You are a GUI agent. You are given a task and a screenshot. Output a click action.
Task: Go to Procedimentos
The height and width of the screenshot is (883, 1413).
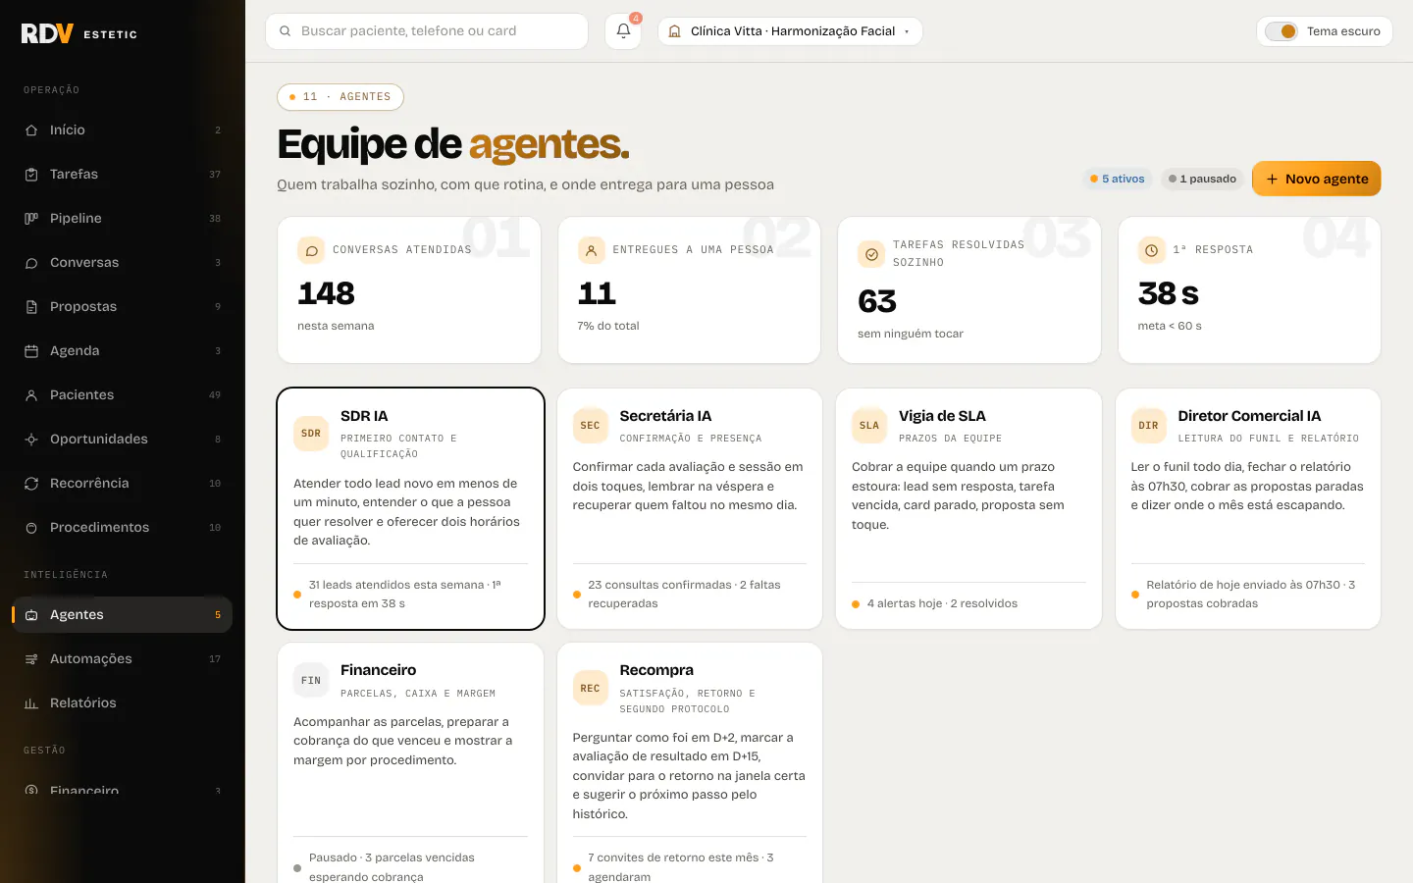click(123, 527)
